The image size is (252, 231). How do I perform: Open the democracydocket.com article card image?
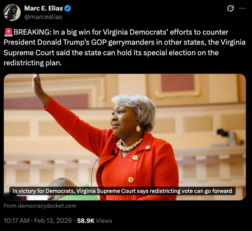125,137
